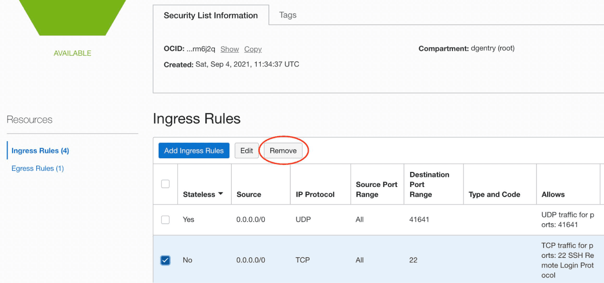Screen dimensions: 604x283
Task: Click source 0.0.0.0/0 in TCP row
Action: click(251, 260)
